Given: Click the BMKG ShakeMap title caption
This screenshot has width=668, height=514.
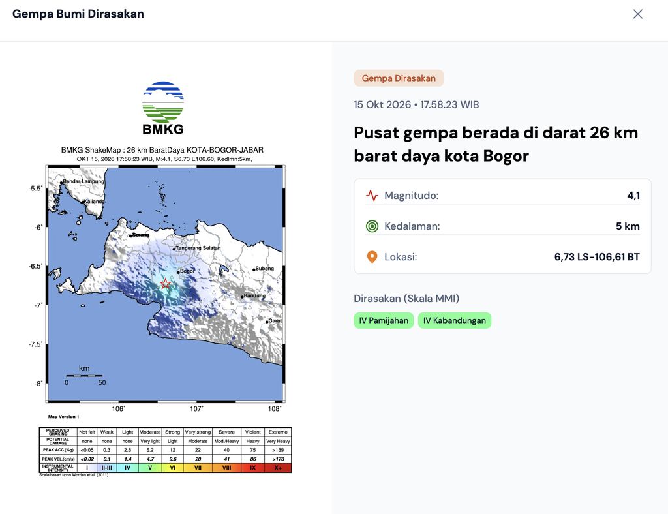Looking at the screenshot, I should coord(162,150).
